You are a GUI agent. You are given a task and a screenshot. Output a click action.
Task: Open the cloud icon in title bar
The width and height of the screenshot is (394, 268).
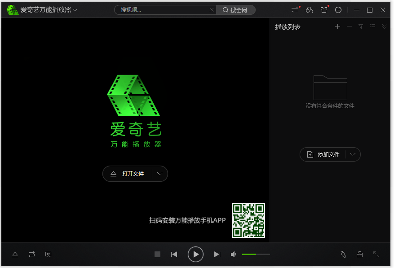pos(310,10)
